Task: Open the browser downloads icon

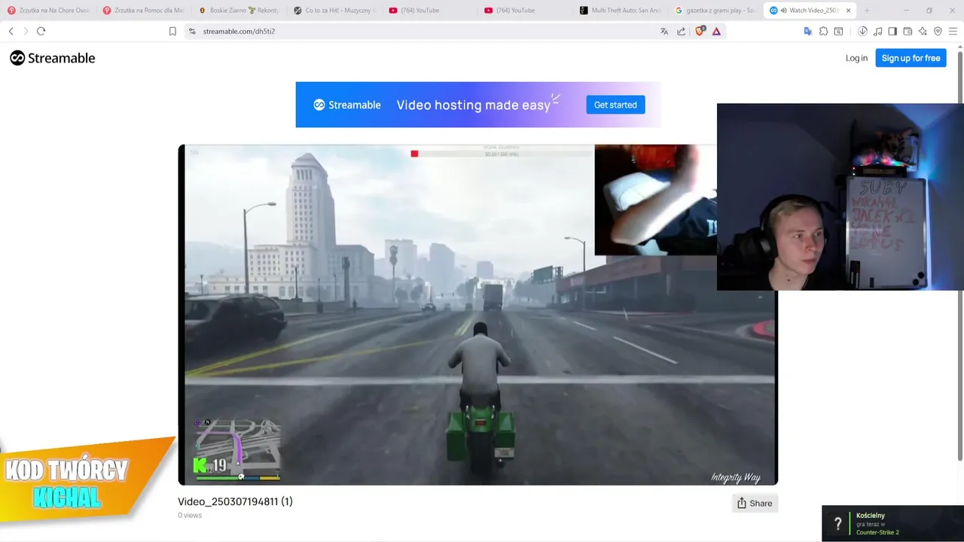Action: click(862, 31)
